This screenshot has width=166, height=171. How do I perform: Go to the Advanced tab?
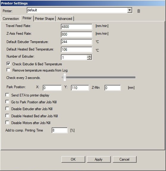[65, 19]
